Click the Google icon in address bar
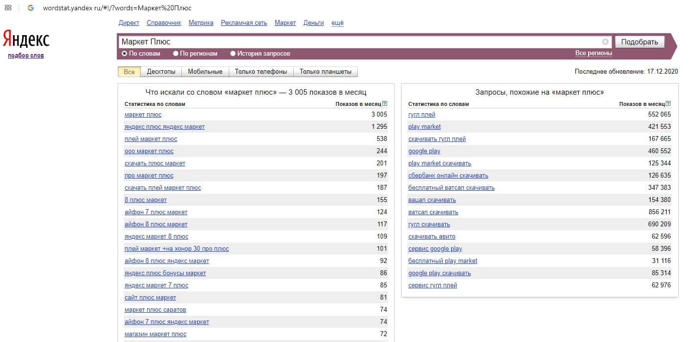Screen dimensions: 698x342 (x=31, y=8)
